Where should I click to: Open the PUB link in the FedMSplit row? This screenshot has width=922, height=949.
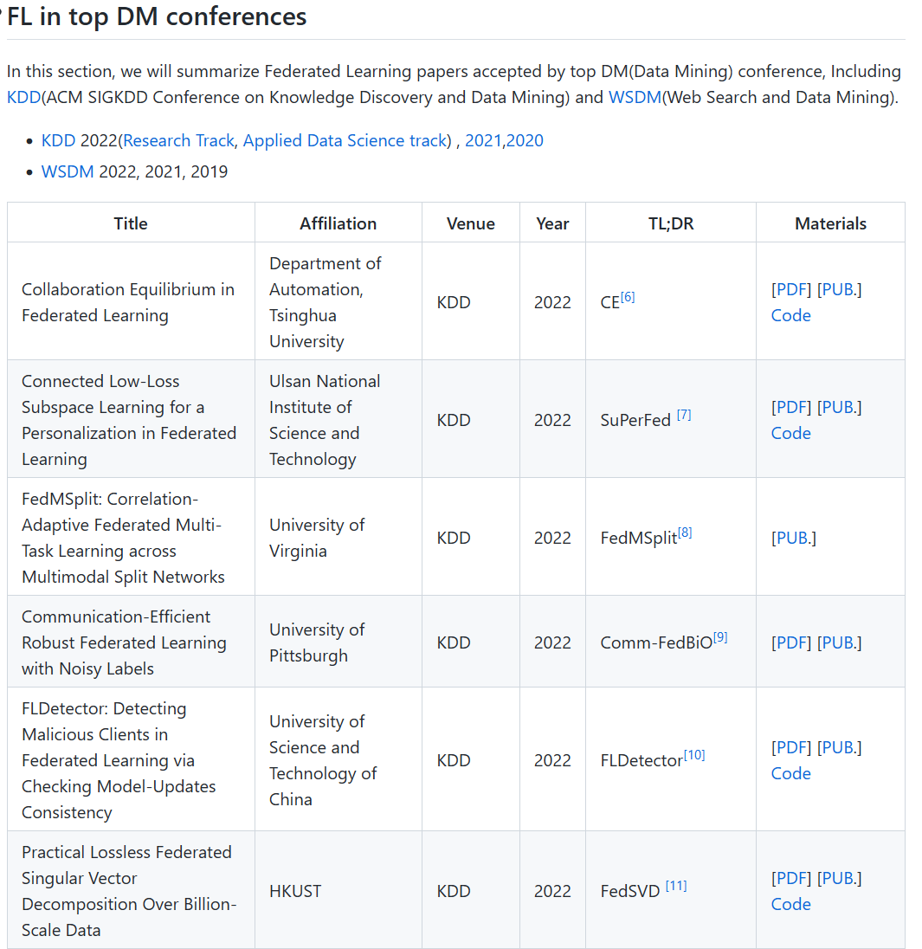[793, 538]
